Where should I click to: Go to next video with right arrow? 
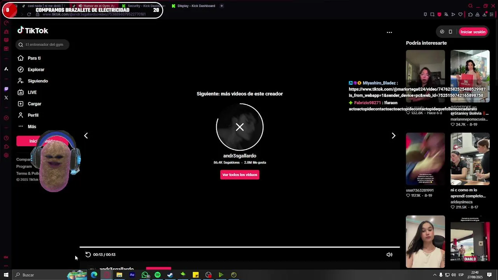coord(393,136)
